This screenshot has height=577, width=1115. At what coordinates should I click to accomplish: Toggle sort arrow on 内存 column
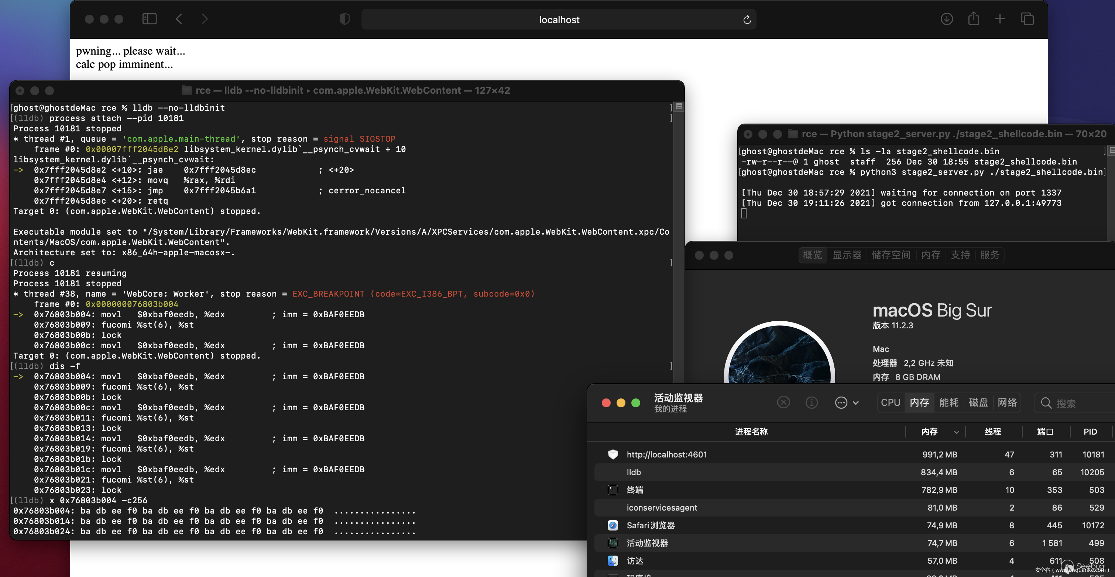tap(956, 432)
